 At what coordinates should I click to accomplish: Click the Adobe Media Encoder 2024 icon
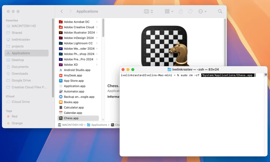tap(61, 49)
